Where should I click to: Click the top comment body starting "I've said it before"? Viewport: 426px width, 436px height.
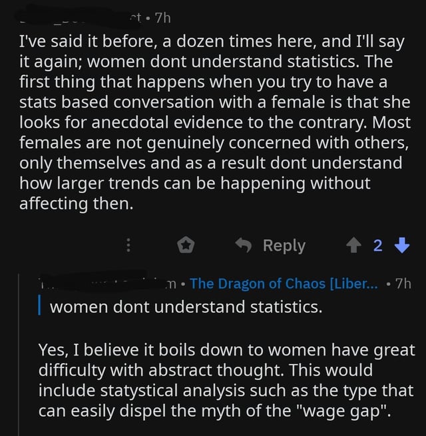click(x=214, y=122)
